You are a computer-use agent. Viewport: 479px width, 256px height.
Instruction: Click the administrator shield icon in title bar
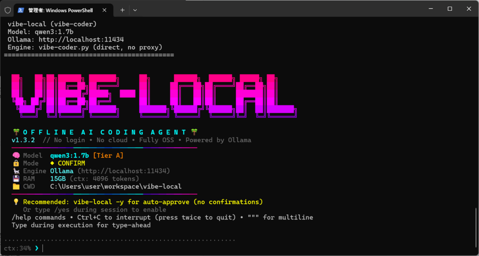(7, 9)
